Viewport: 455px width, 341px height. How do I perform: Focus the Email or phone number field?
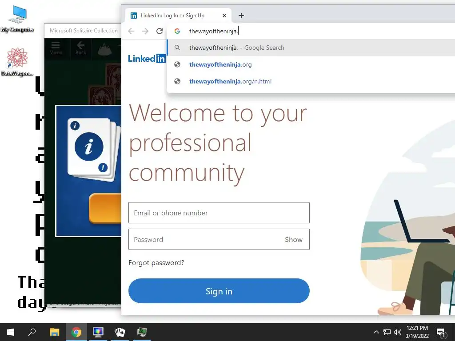pyautogui.click(x=219, y=213)
